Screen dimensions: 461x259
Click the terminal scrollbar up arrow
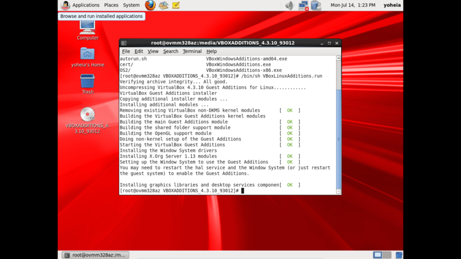tap(338, 59)
